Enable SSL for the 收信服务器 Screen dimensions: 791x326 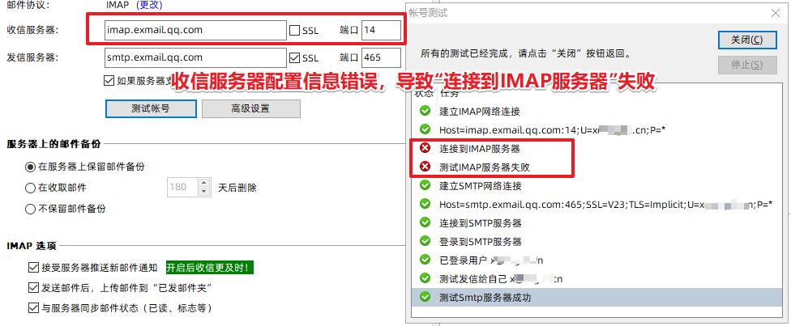tap(295, 30)
